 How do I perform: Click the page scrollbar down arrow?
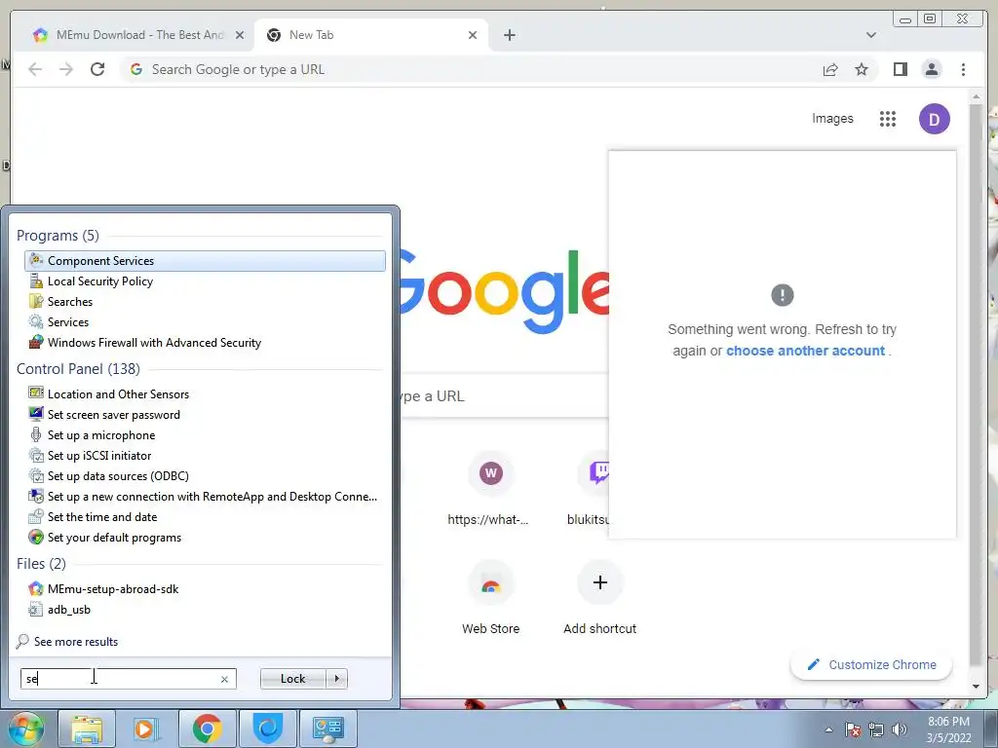(x=976, y=687)
